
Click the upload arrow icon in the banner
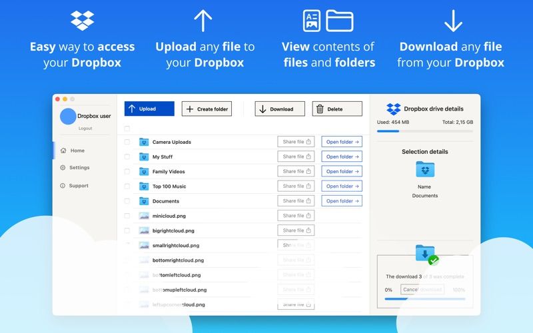tap(203, 21)
